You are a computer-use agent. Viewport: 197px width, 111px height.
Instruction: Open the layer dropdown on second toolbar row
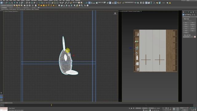pos(7,6)
